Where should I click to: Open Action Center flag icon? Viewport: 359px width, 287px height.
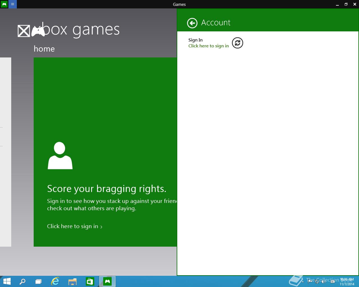[310, 281]
